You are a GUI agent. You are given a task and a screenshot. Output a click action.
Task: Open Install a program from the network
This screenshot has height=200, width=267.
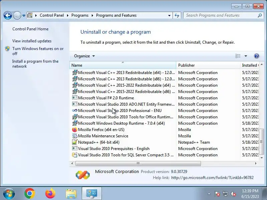click(35, 64)
